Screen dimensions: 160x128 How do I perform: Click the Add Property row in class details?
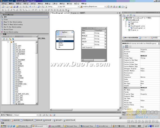tap(94, 47)
